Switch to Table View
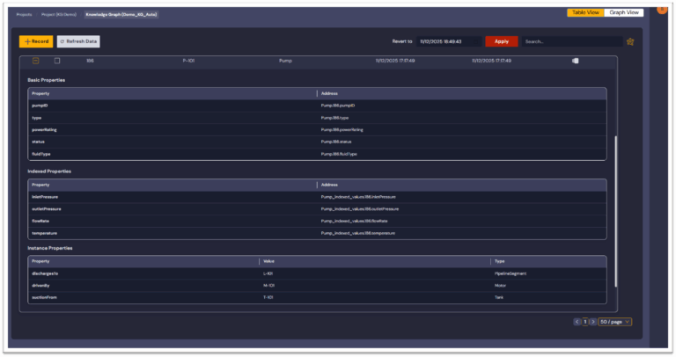This screenshot has width=676, height=357. 585,13
